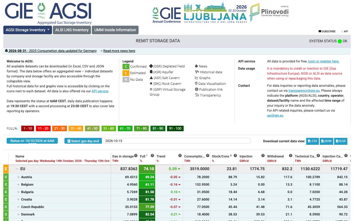Click the Data Visualisation pin icon
The width and height of the screenshot is (354, 221).
click(196, 83)
